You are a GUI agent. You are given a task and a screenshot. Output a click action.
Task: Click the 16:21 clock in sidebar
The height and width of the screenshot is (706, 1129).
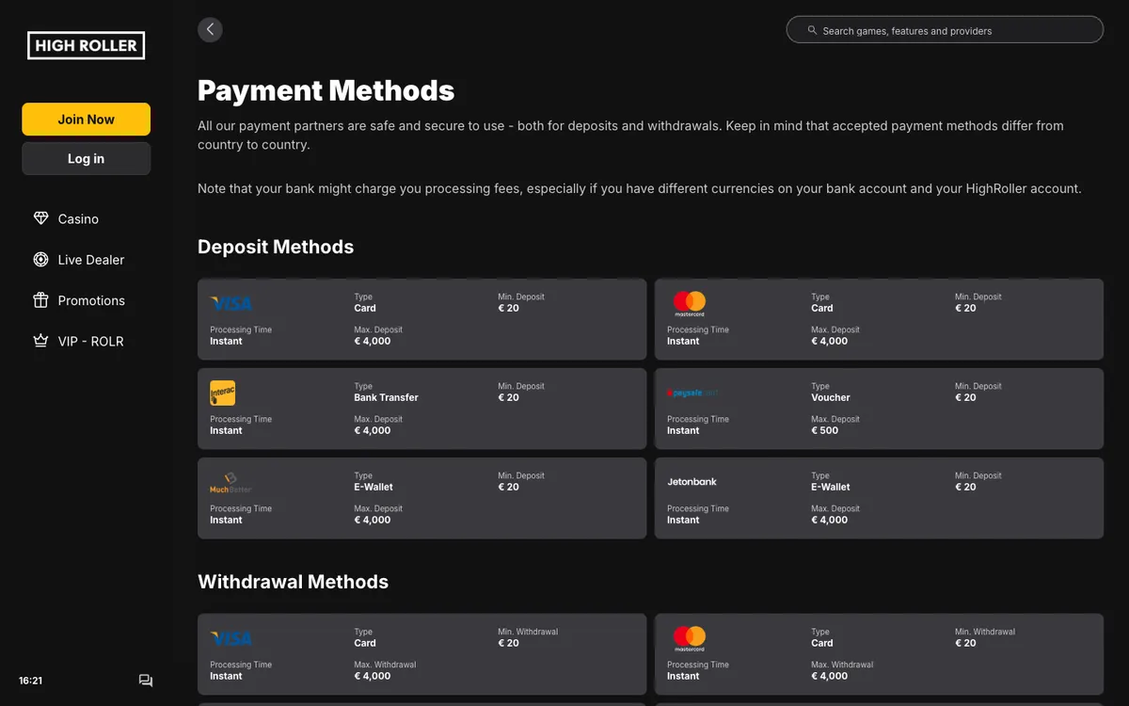click(31, 681)
